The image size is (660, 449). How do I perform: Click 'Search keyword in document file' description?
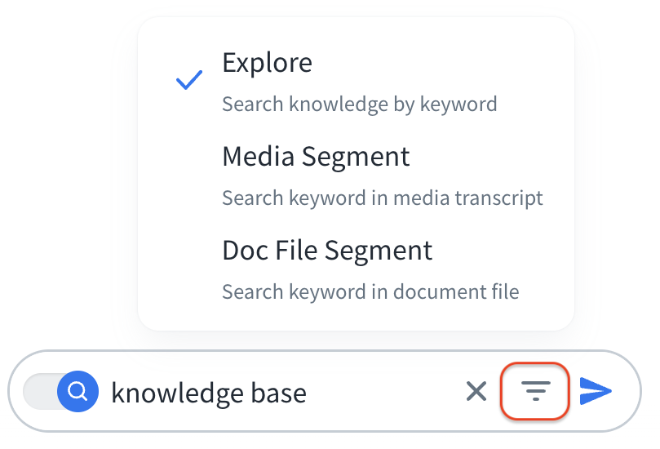point(370,291)
